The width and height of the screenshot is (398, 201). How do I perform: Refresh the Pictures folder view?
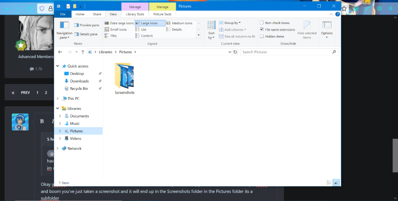tap(235, 52)
